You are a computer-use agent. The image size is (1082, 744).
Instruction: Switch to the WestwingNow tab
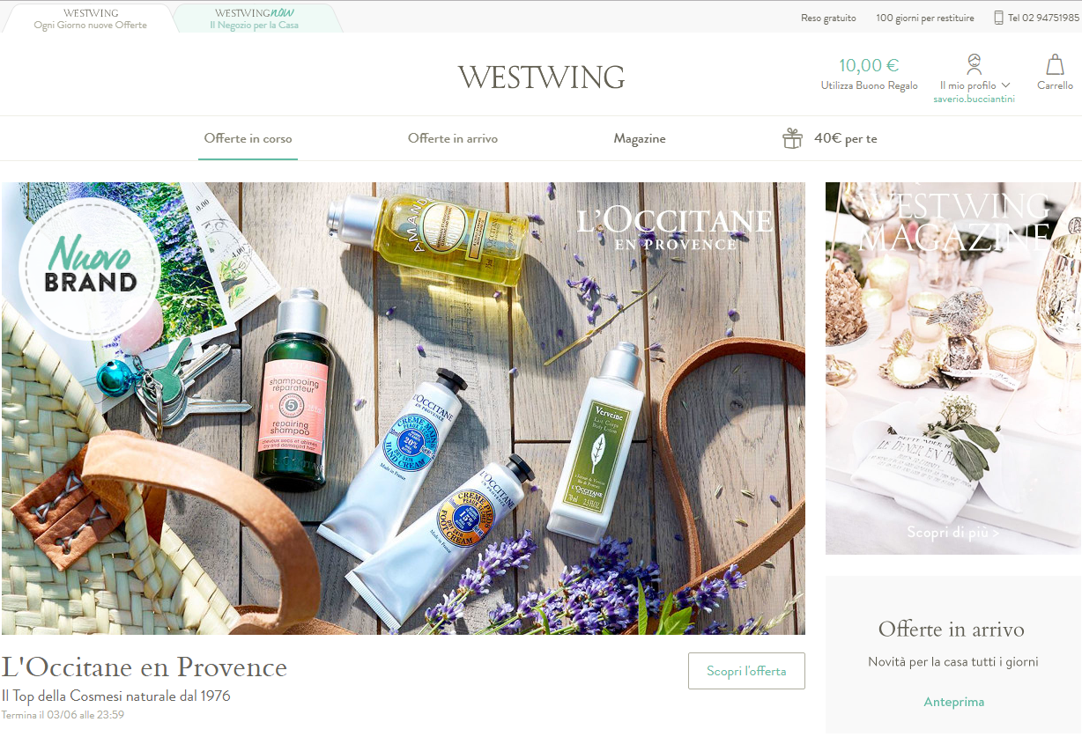[x=255, y=18]
